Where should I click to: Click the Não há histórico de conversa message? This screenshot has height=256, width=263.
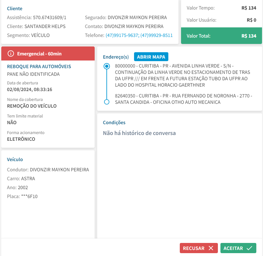[x=139, y=133]
